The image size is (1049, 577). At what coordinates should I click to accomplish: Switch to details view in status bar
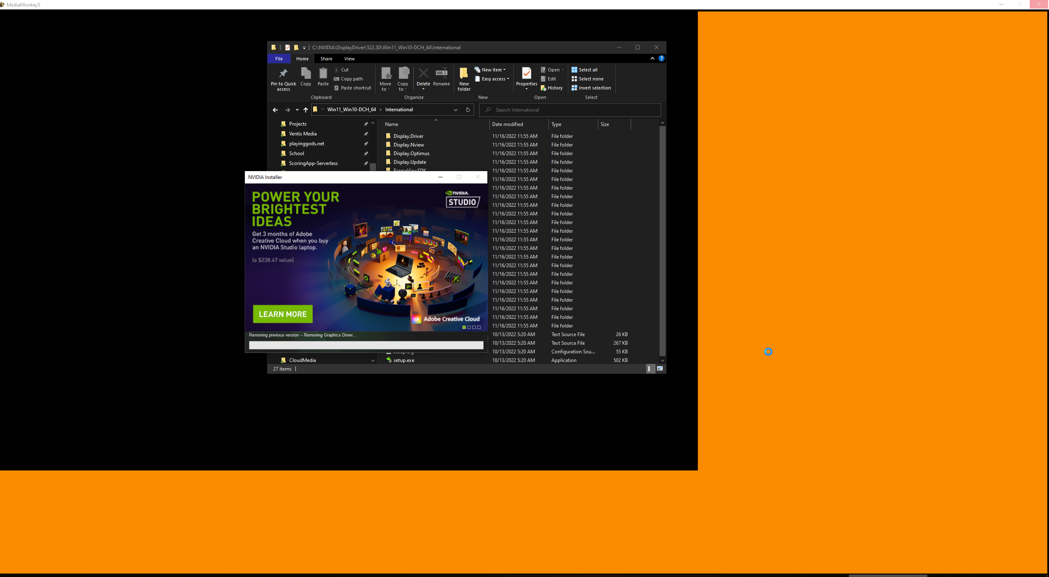coord(650,369)
